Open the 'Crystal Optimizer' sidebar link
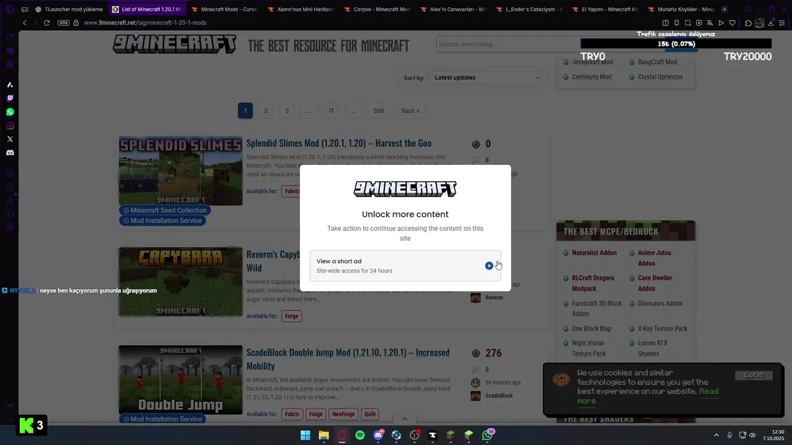Image resolution: width=792 pixels, height=445 pixels. (660, 77)
